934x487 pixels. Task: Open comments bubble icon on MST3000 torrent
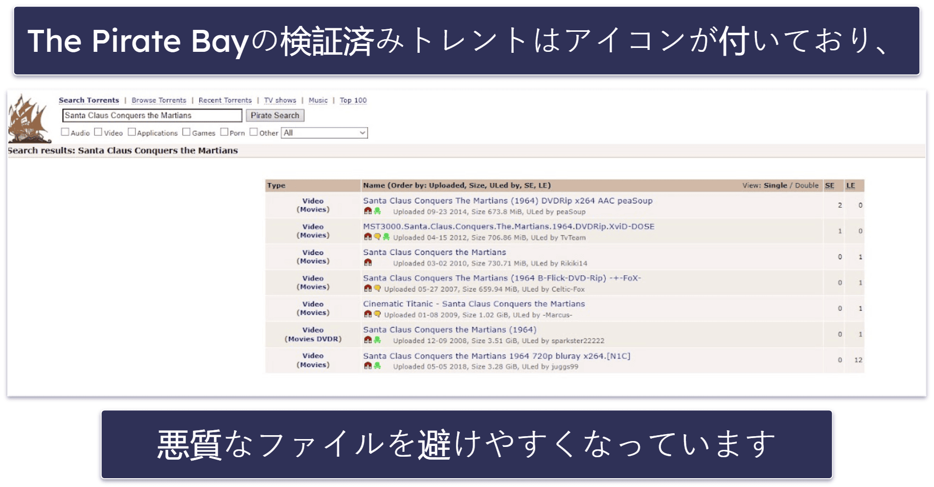point(377,237)
